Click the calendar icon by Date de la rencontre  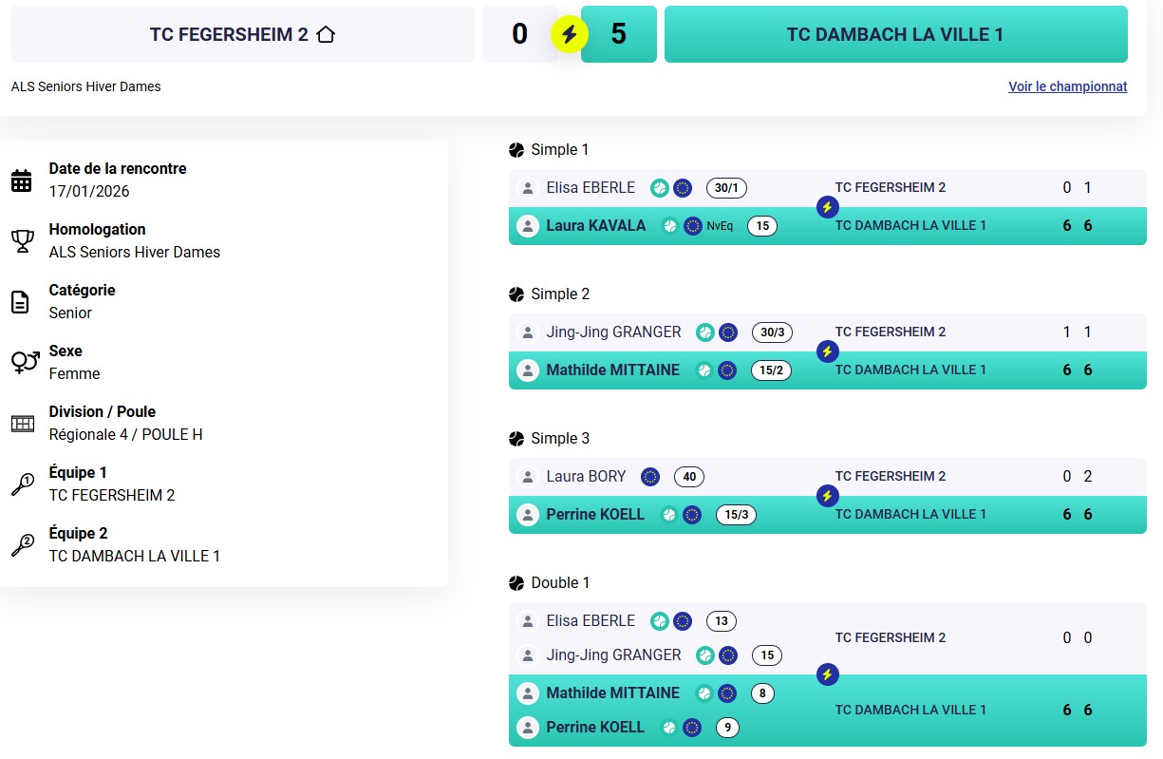coord(22,180)
